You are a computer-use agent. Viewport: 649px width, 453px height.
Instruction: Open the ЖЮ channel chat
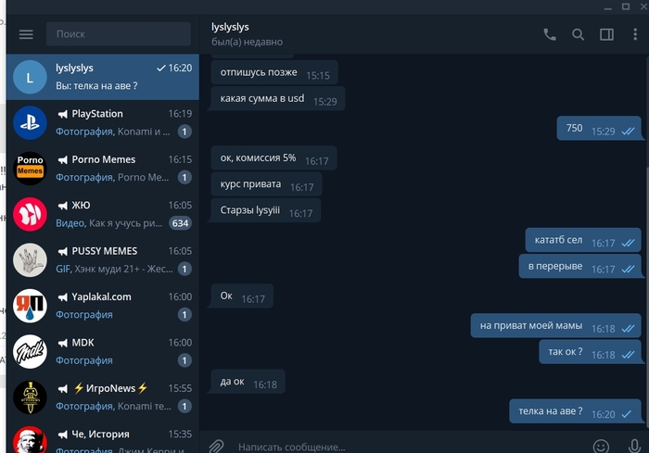pyautogui.click(x=103, y=214)
